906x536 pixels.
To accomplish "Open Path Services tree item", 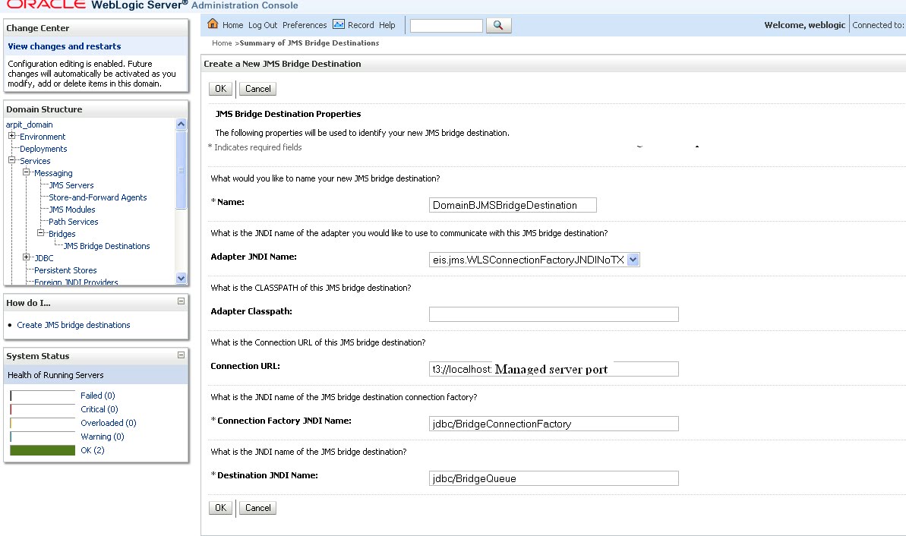I will 74,222.
